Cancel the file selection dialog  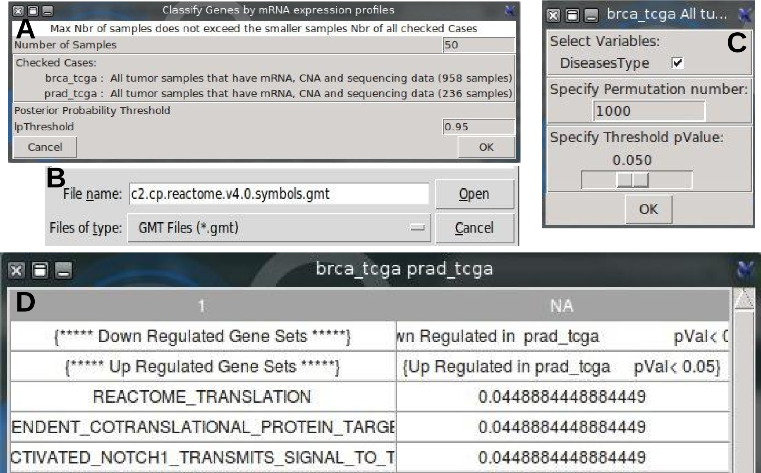[474, 228]
